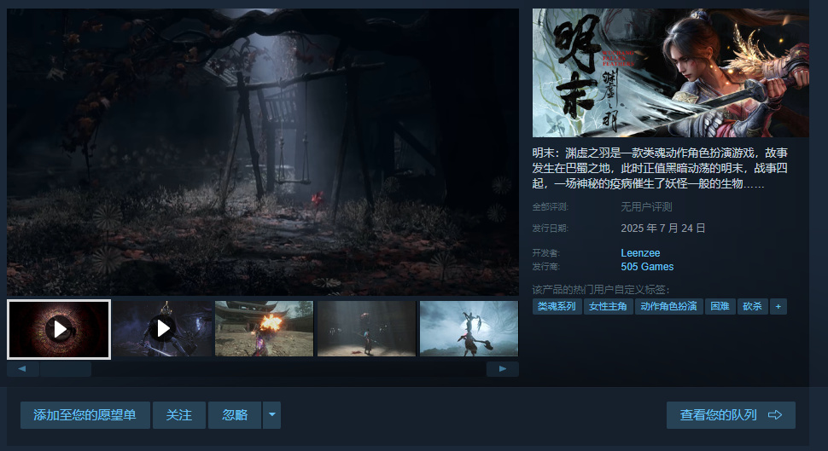This screenshot has height=451, width=828.
Task: Select the 动作角色扮演 tag
Action: [x=668, y=306]
